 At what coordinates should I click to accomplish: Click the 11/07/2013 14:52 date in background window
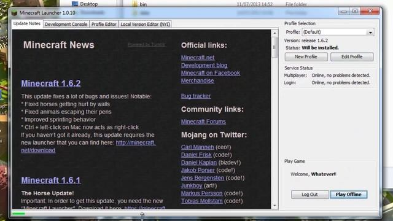(254, 4)
